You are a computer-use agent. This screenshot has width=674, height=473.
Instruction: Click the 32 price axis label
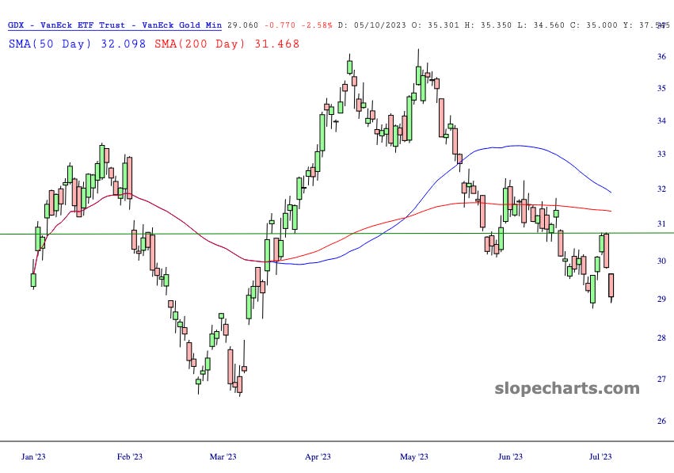(661, 189)
